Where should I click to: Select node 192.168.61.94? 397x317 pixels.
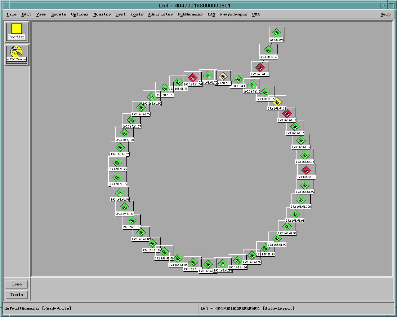[238, 261]
